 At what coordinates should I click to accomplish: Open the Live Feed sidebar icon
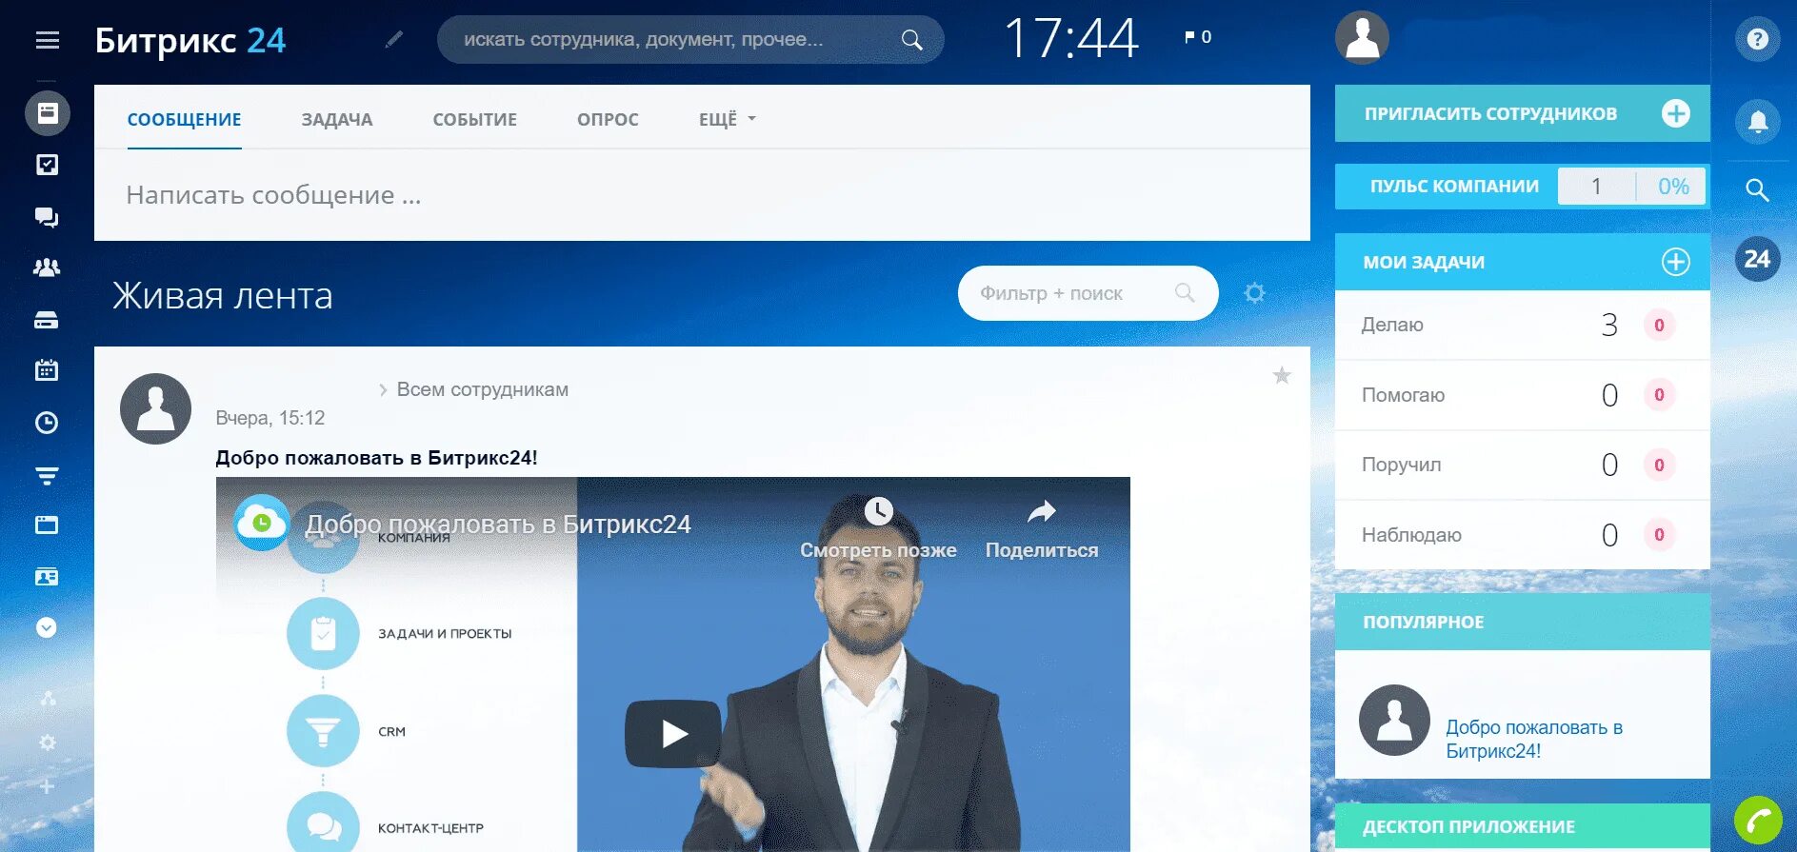point(47,113)
